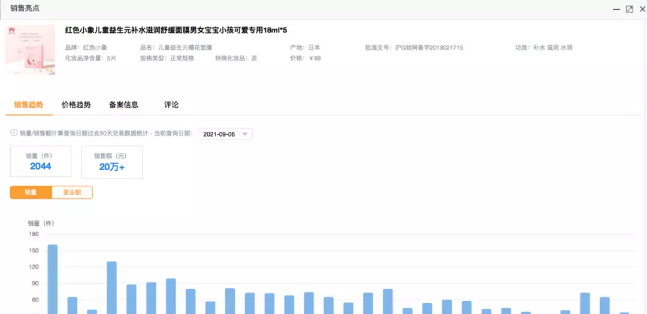
Task: Expand the 2021-09-06 query date dropdown
Action: point(225,134)
